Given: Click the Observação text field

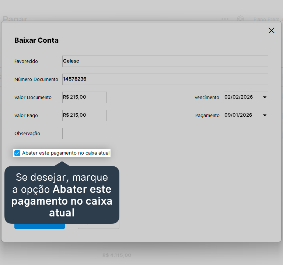Looking at the screenshot, I should 165,133.
